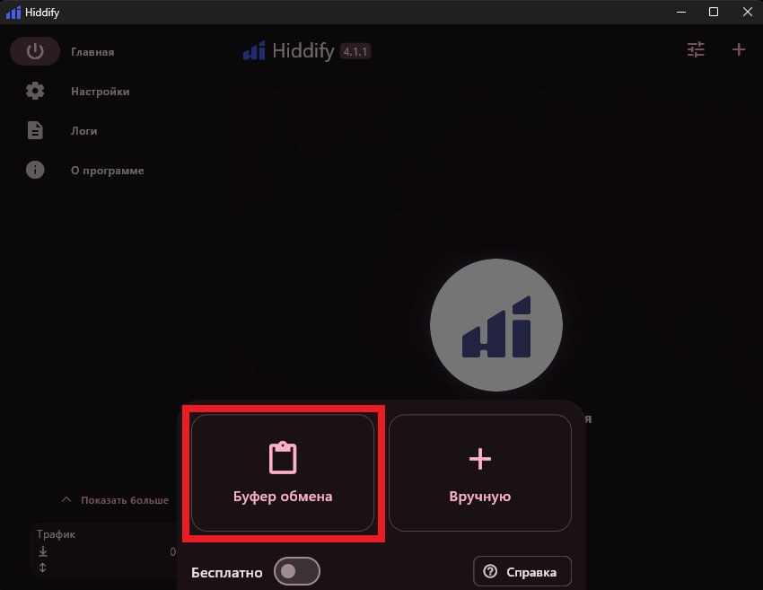Click the download arrow icon under Трафик
763x590 pixels.
43,551
